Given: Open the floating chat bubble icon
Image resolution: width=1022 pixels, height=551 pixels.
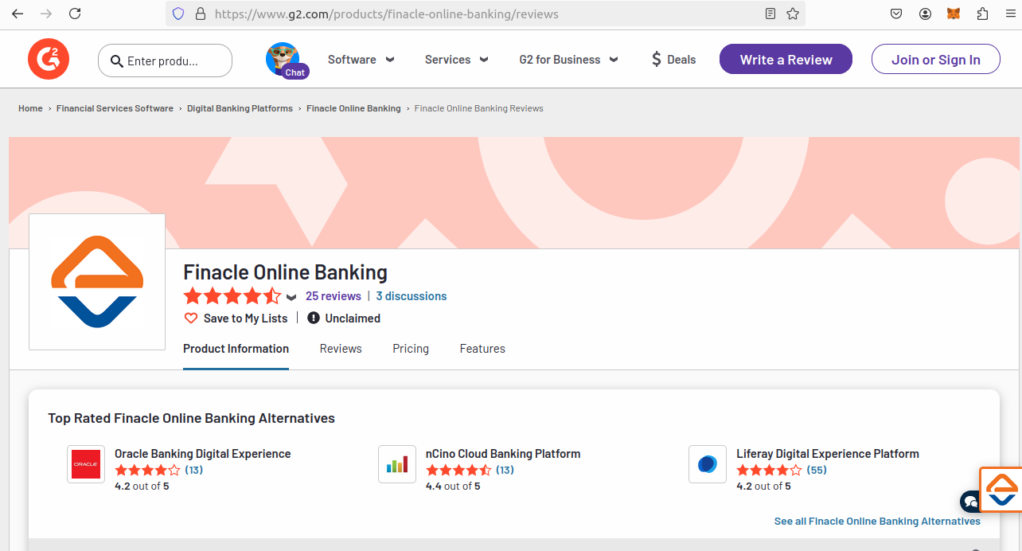Looking at the screenshot, I should pos(970,502).
